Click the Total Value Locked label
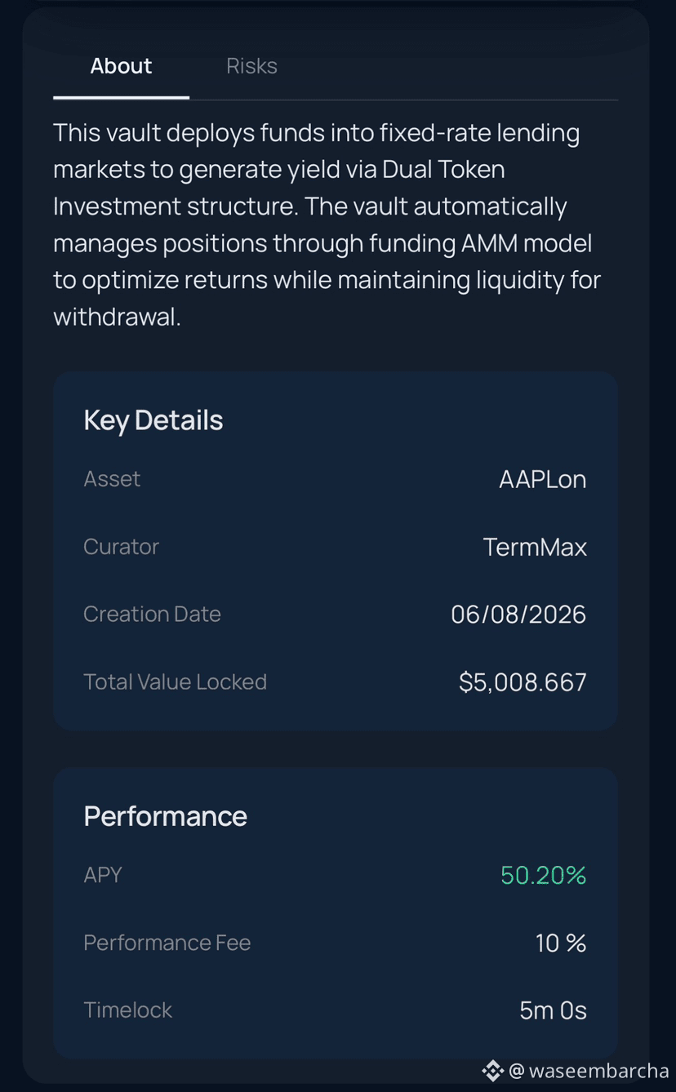The image size is (676, 1092). pyautogui.click(x=175, y=682)
